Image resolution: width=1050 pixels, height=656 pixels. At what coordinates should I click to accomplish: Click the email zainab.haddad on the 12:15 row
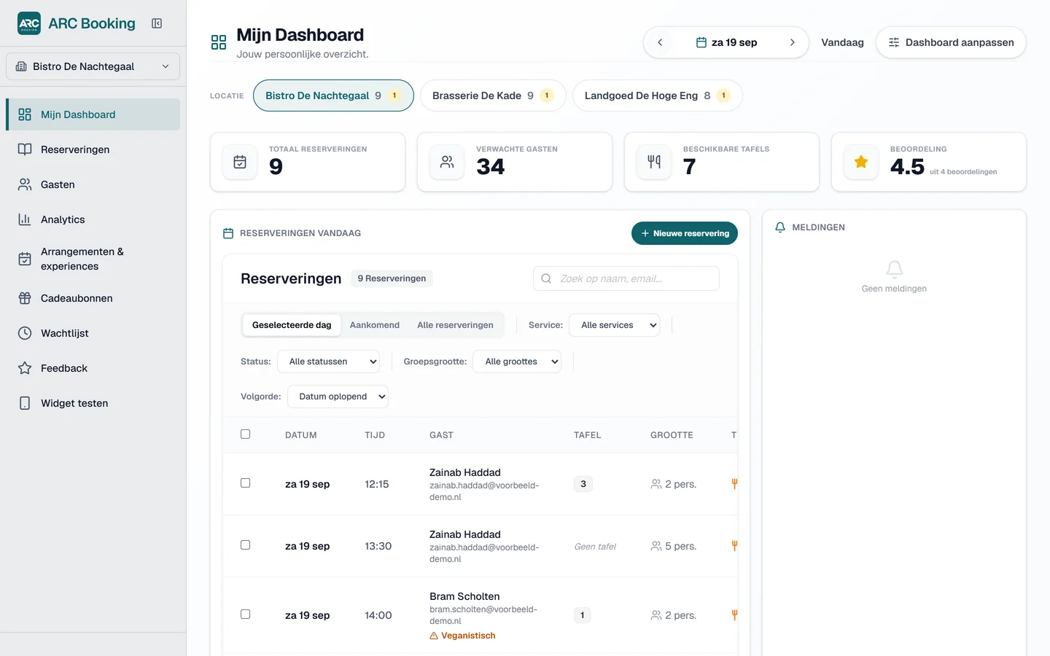click(x=484, y=491)
